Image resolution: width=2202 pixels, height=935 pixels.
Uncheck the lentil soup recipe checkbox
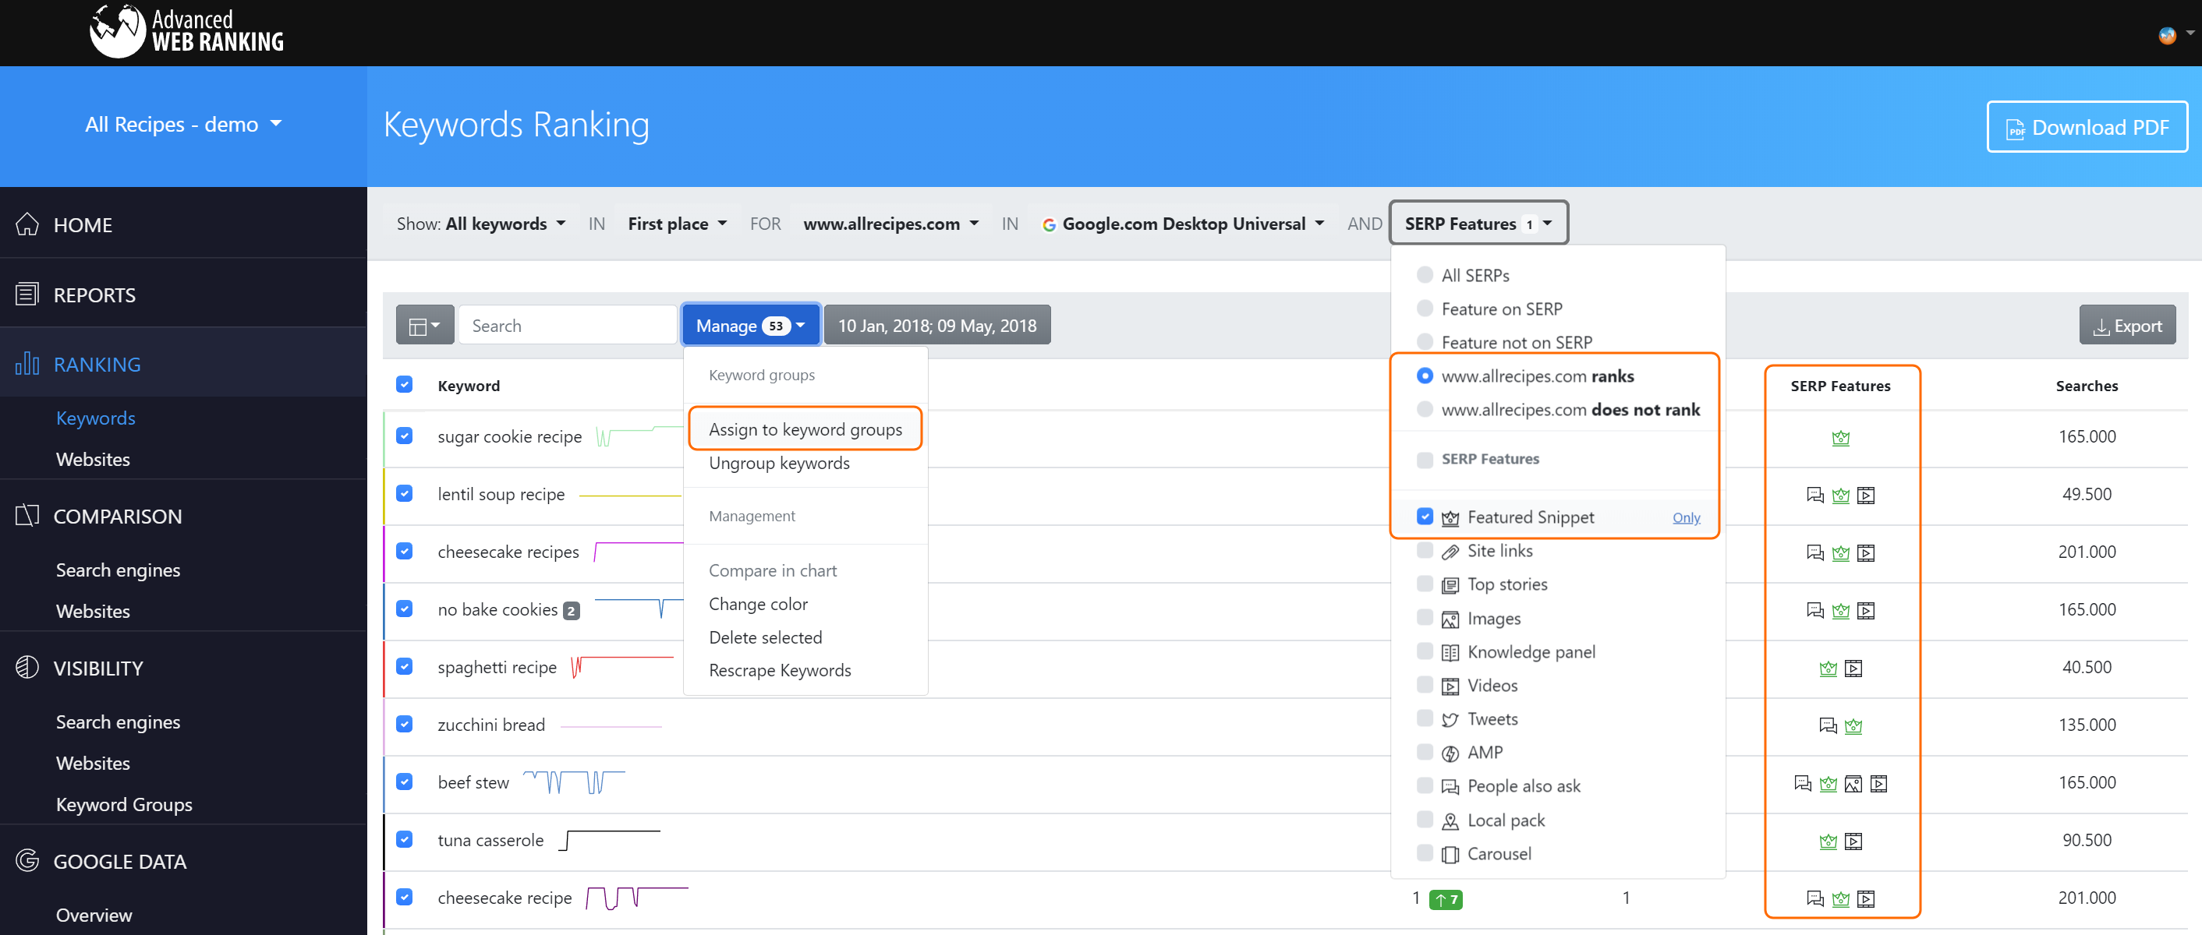pos(405,493)
